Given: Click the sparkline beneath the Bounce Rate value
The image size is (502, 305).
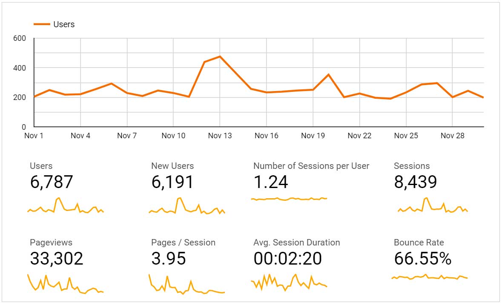Looking at the screenshot, I should click(x=429, y=277).
